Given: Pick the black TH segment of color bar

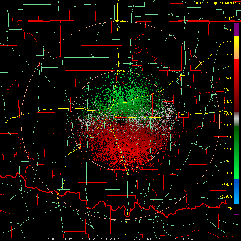Looking at the screenshot, I should (x=236, y=209).
